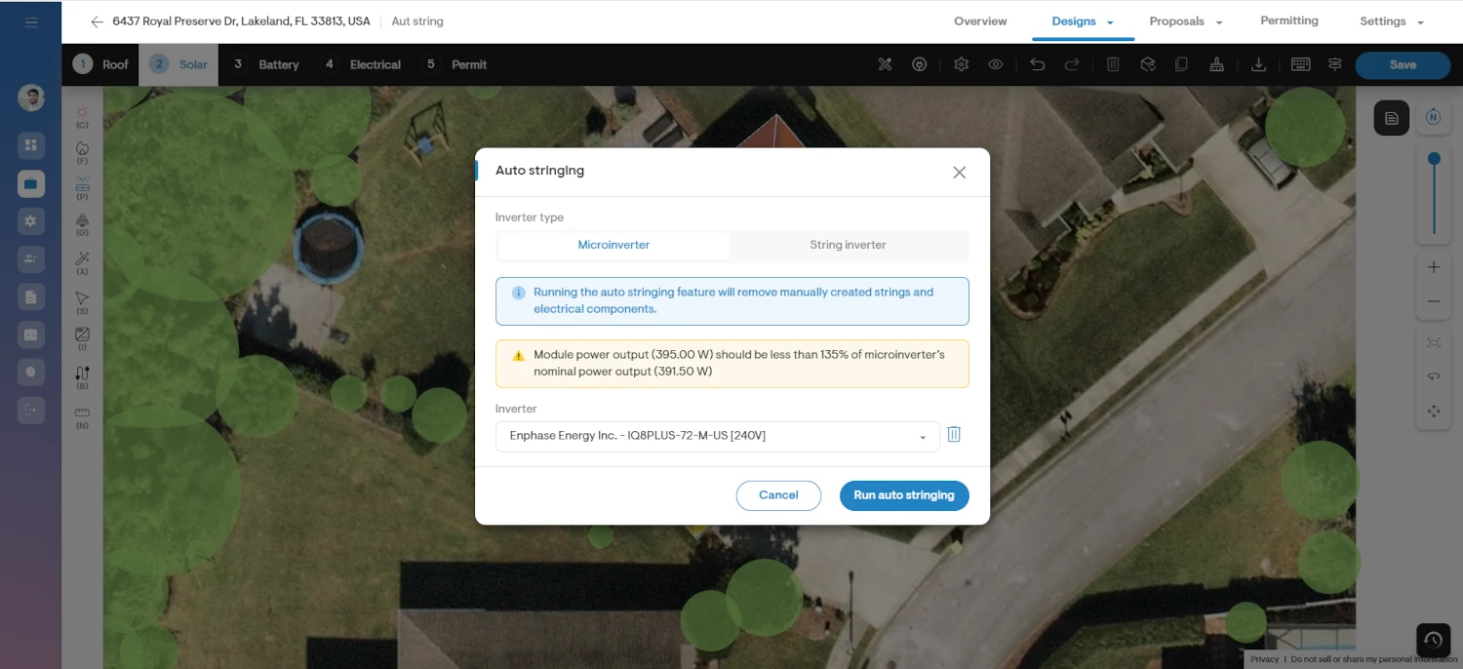Click the north compass icon
1463x669 pixels.
1433,117
